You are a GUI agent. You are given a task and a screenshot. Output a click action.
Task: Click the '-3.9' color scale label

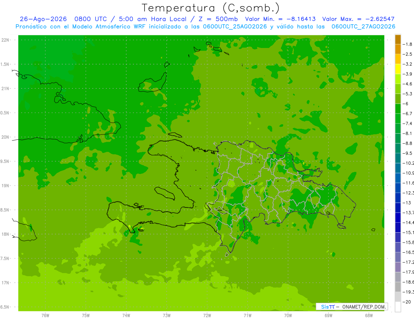(407, 74)
